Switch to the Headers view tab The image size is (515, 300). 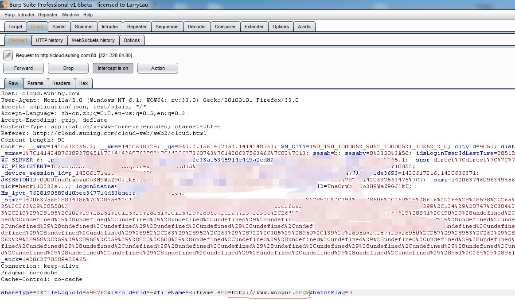62,83
